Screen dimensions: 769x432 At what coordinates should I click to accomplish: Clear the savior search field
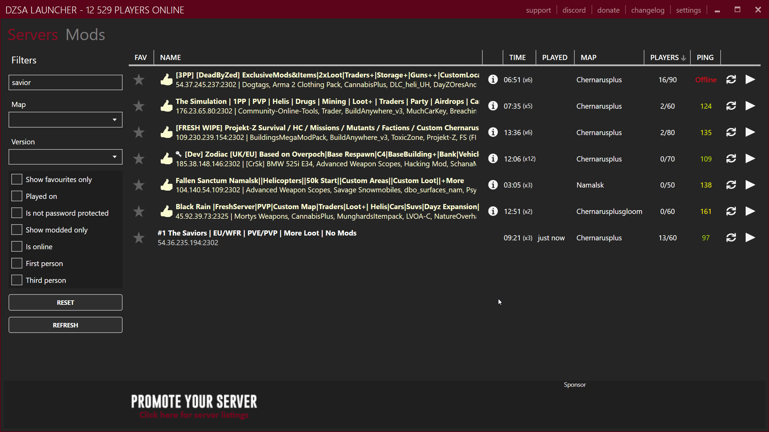[65, 82]
